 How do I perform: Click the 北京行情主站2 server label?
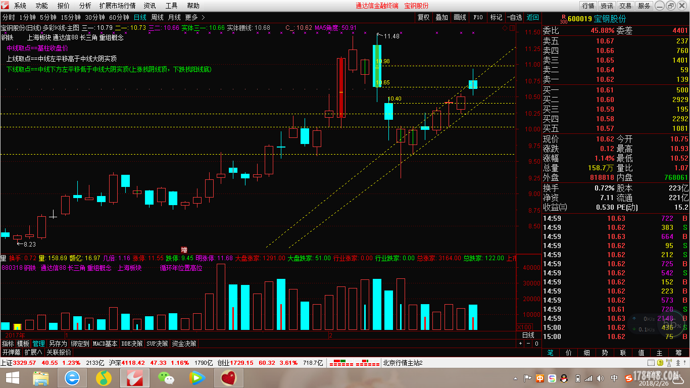click(x=403, y=363)
